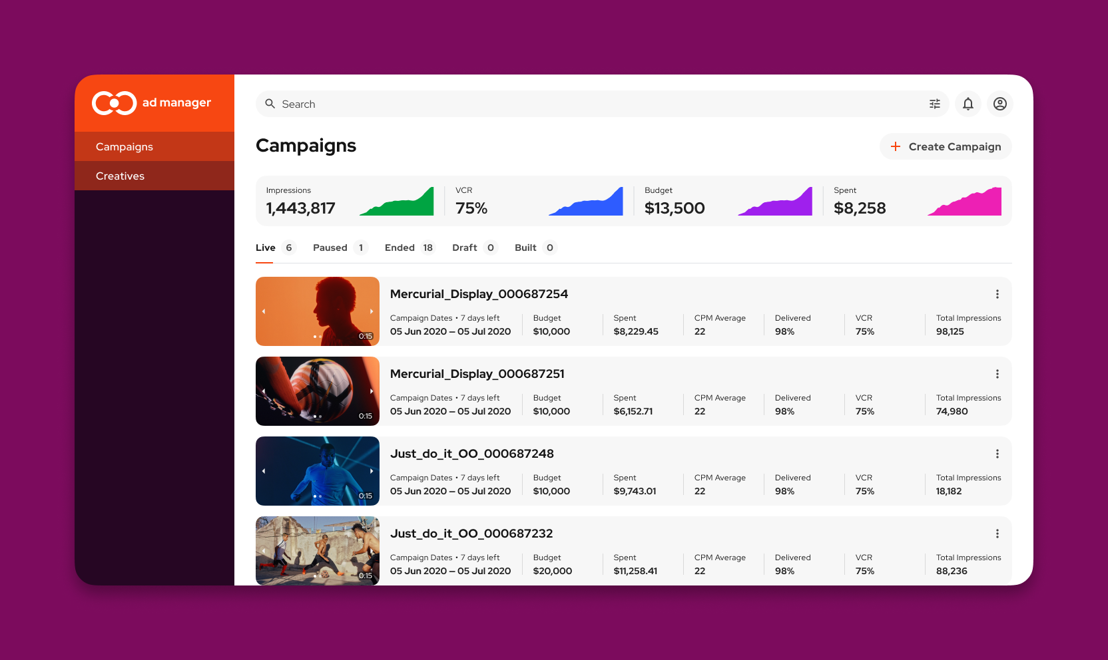Open the user account profile icon
The width and height of the screenshot is (1108, 660).
click(999, 104)
